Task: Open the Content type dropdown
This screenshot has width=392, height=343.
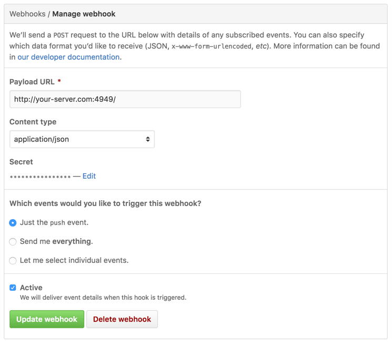Action: click(82, 139)
